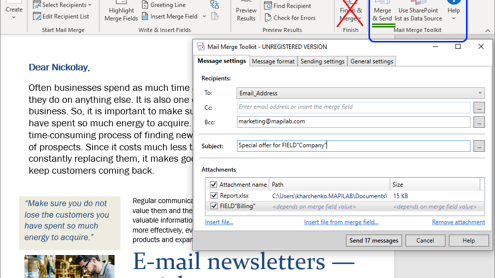This screenshot has width=495, height=278.
Task: Click the Size column header
Action: click(434, 184)
